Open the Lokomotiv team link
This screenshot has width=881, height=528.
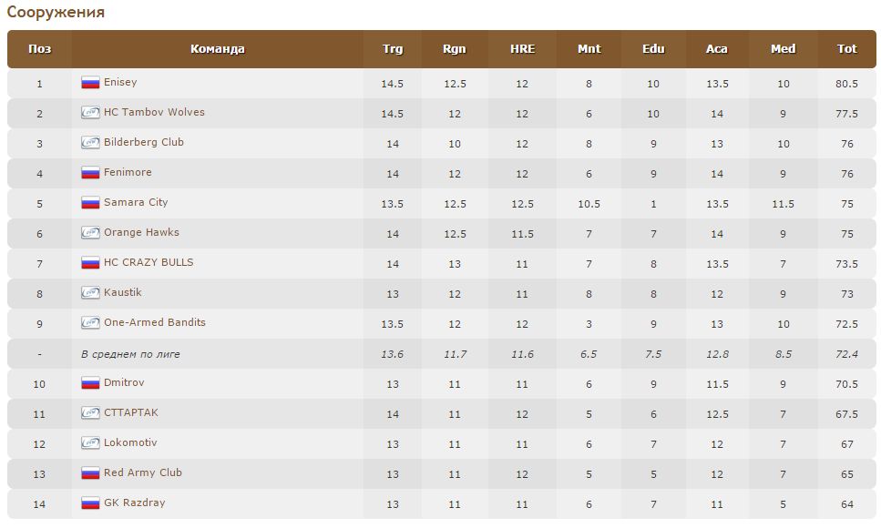coord(130,442)
